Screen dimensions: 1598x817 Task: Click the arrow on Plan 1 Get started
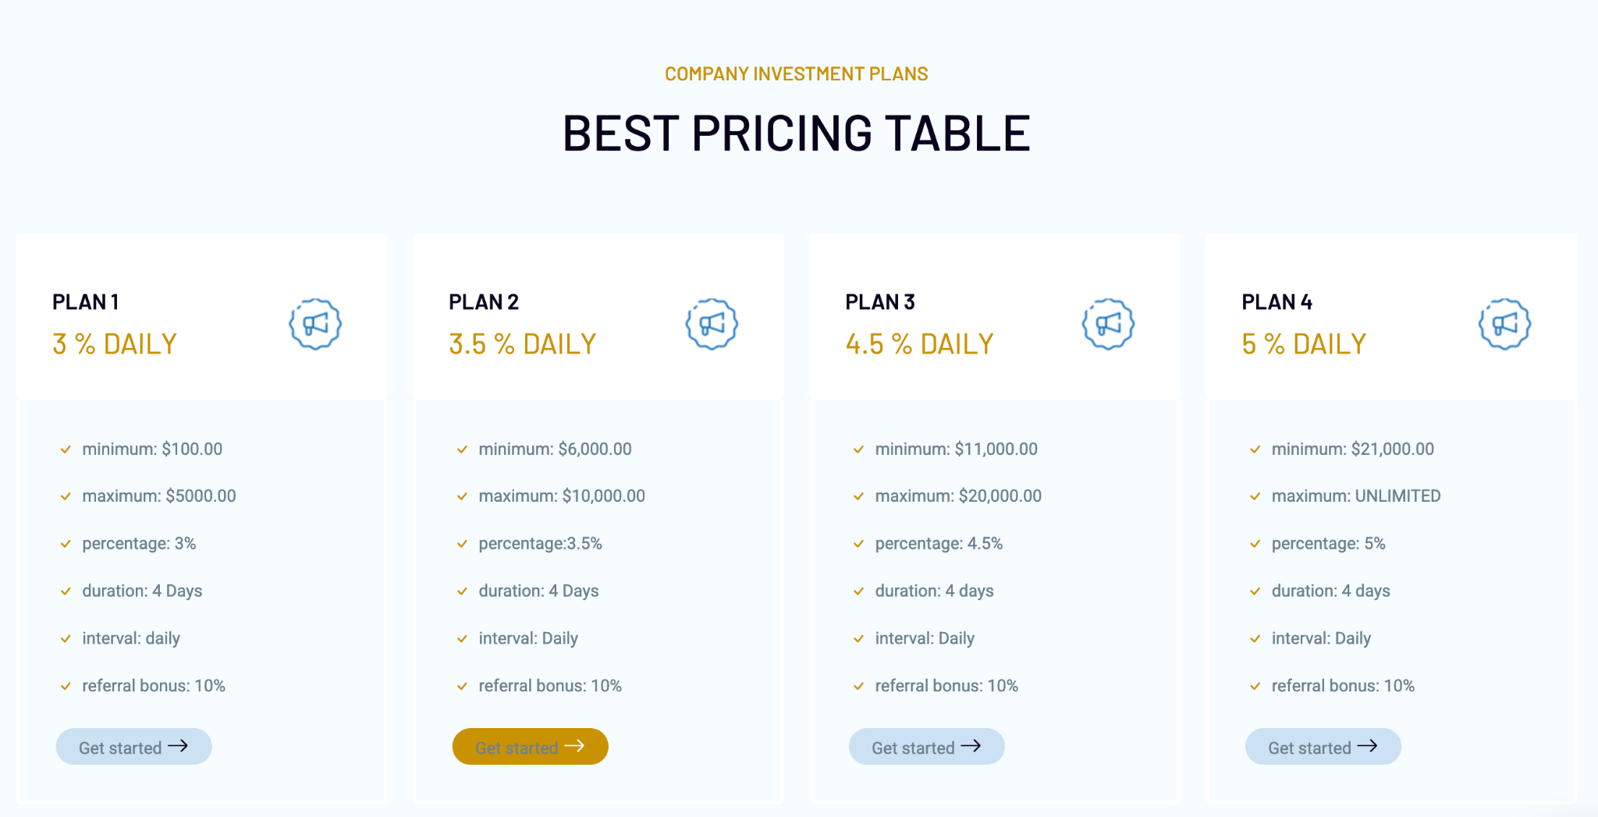click(x=178, y=746)
